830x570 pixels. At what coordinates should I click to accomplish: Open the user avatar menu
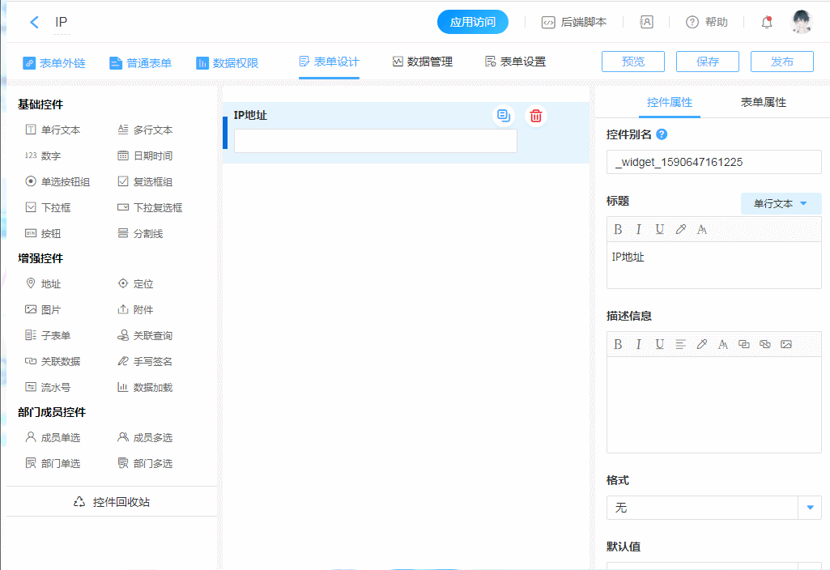[801, 23]
